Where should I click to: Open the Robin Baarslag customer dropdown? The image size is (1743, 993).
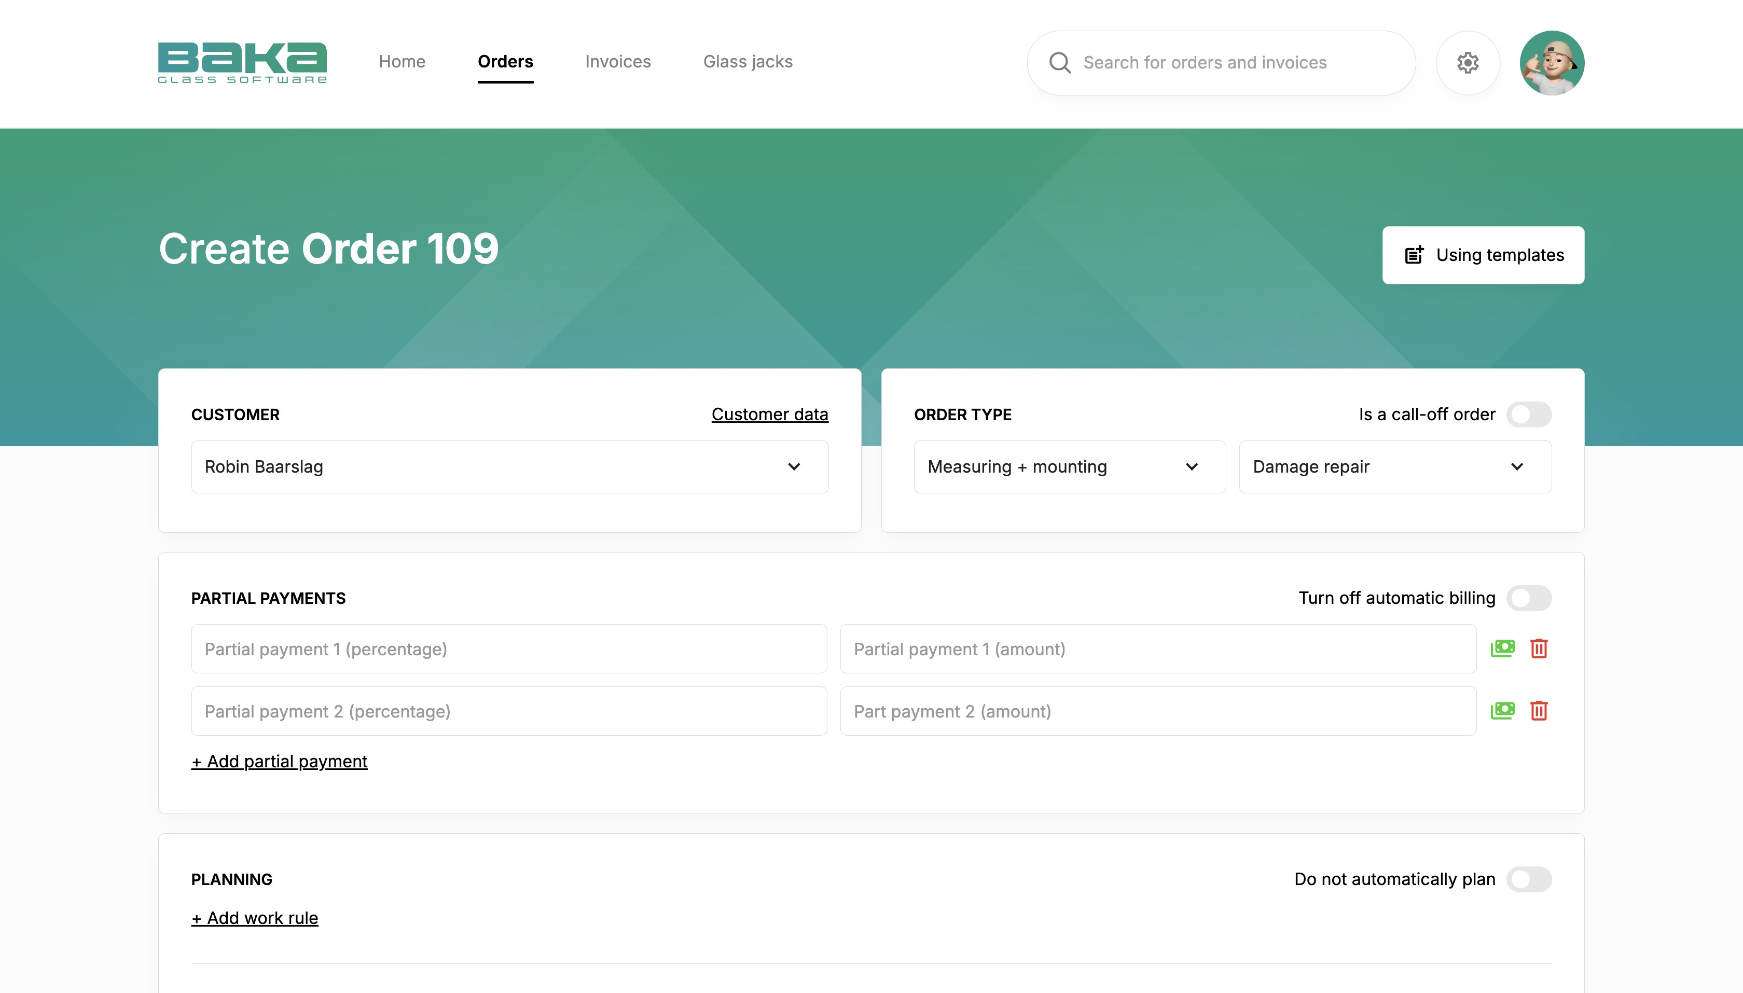click(x=509, y=466)
